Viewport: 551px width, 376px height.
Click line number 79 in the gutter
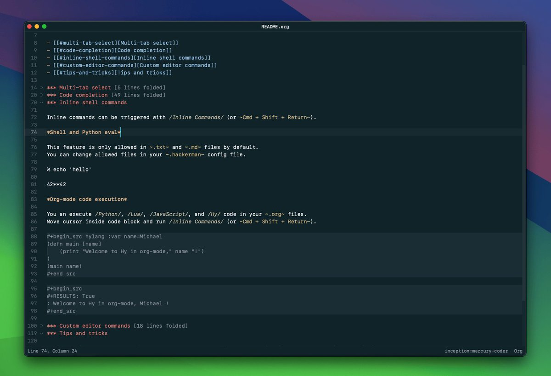tap(34, 170)
